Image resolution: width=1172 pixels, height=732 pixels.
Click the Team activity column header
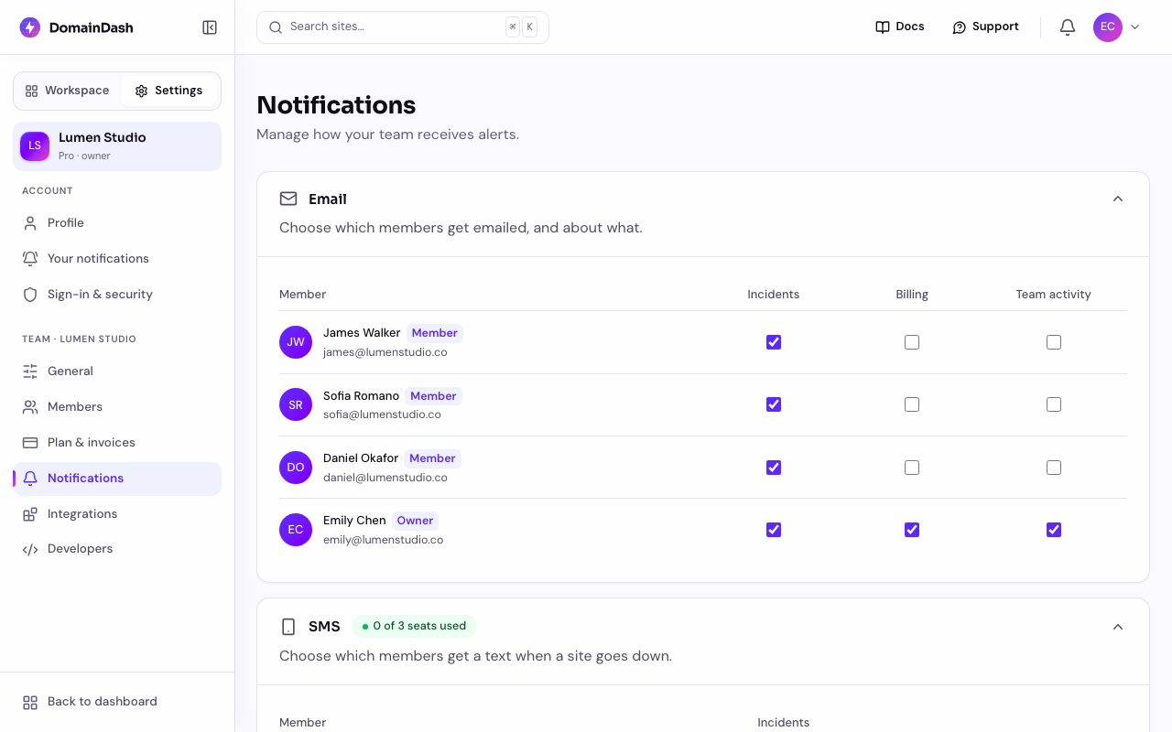click(x=1053, y=295)
